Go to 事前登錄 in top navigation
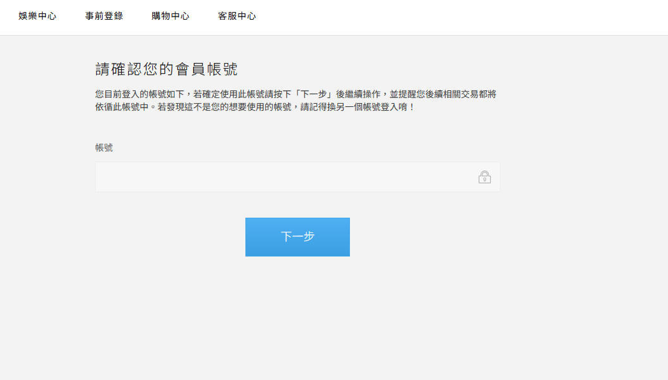This screenshot has height=380, width=668. [x=104, y=17]
